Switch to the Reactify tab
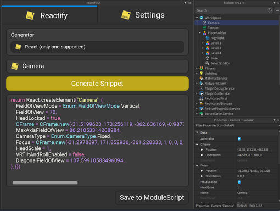The width and height of the screenshot is (280, 211). tap(49, 15)
